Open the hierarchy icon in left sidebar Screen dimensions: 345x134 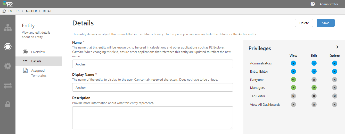tap(8, 28)
